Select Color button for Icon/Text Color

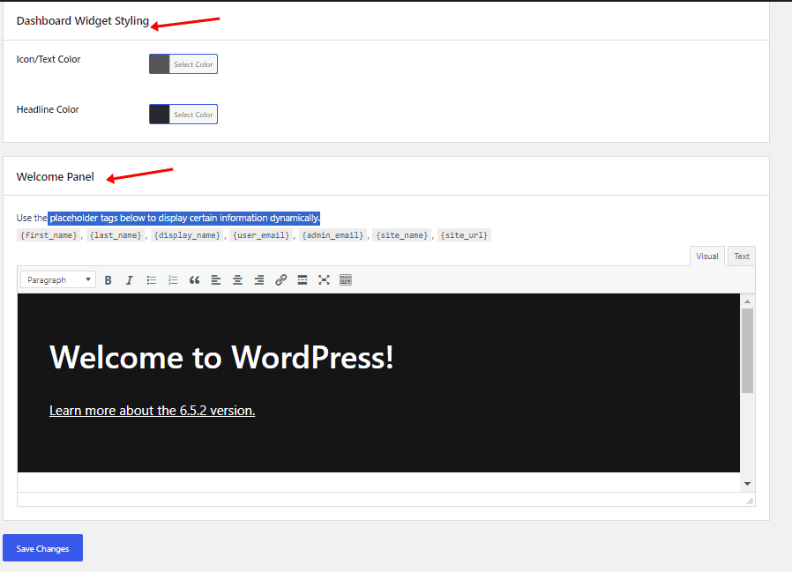[193, 64]
